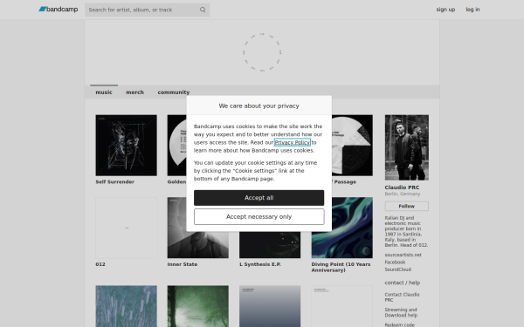Viewport: 524px width, 327px height.
Task: Click the 012 album title
Action: pyautogui.click(x=100, y=264)
